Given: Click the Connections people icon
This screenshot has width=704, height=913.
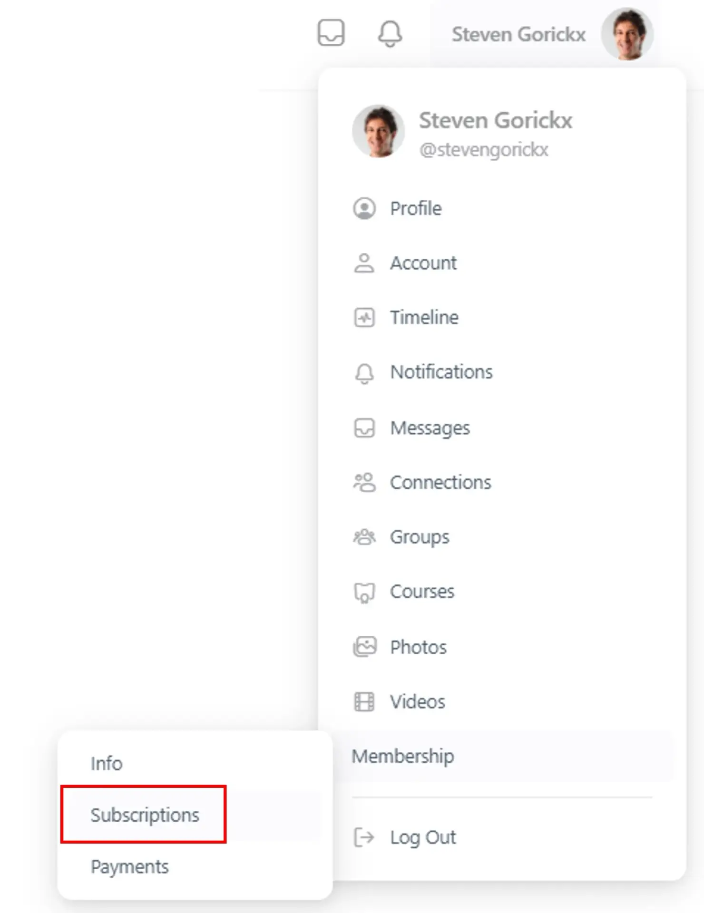Looking at the screenshot, I should click(364, 483).
